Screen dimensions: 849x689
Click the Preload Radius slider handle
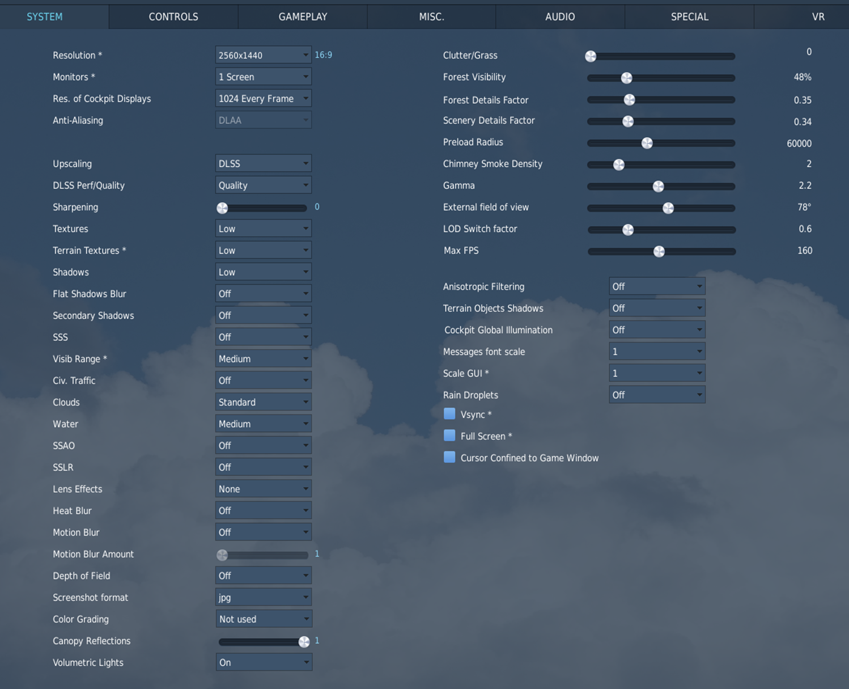click(647, 143)
